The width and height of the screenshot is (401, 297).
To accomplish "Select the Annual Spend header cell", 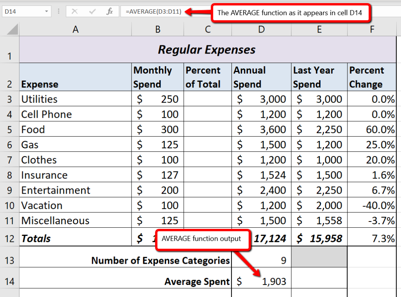I will 261,77.
